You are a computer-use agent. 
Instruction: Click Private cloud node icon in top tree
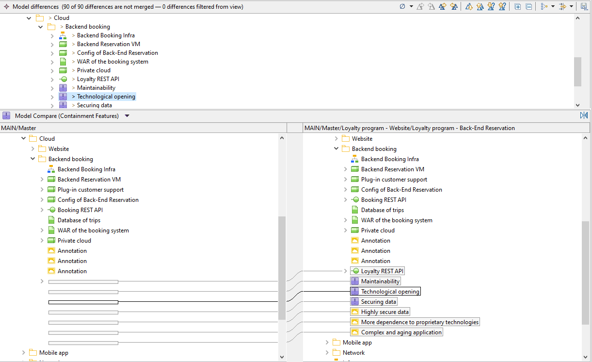[x=63, y=70]
